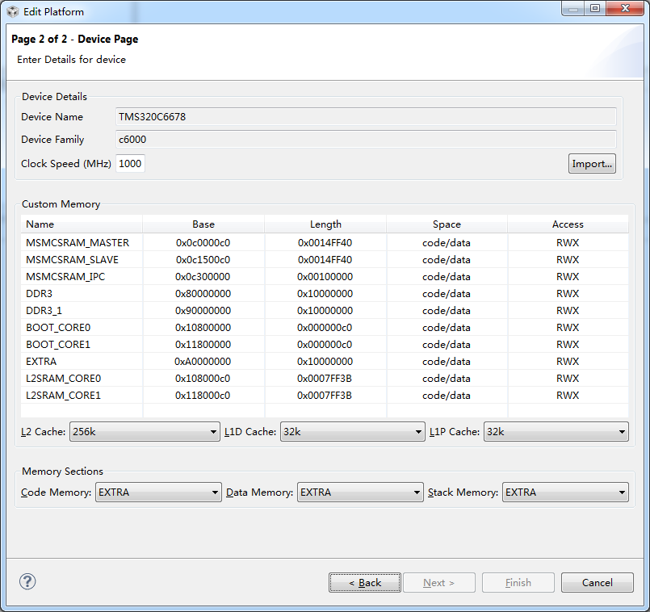
Task: Expand the Code Memory dropdown
Action: (158, 493)
